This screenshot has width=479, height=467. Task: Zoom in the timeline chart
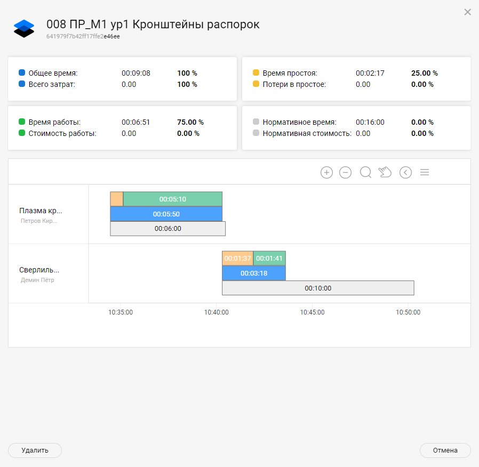click(x=326, y=172)
